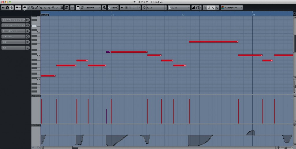This screenshot has height=149, width=296.
Task: Open the event colors ベロシティー dropdown
Action: (232, 8)
